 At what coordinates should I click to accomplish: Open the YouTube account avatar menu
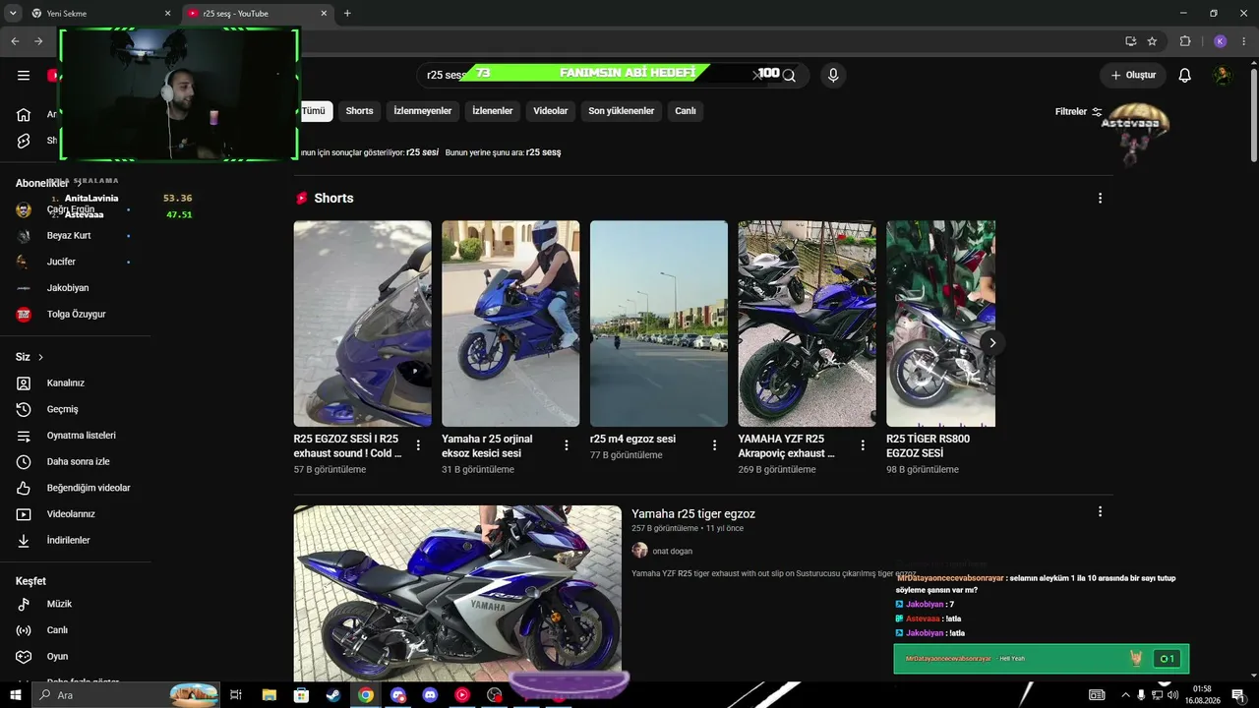coord(1223,76)
